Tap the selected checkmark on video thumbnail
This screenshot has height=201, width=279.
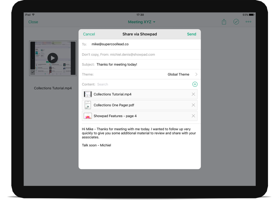(x=33, y=72)
